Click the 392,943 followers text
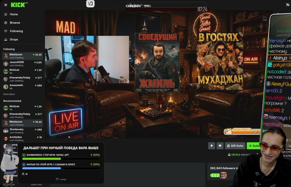This screenshot has height=187, width=291. pos(224,168)
